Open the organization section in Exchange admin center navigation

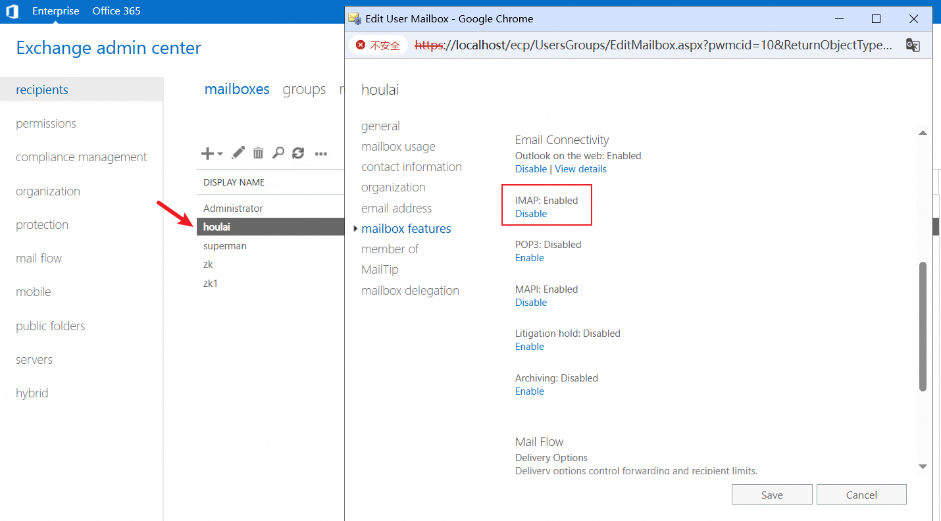tap(48, 191)
